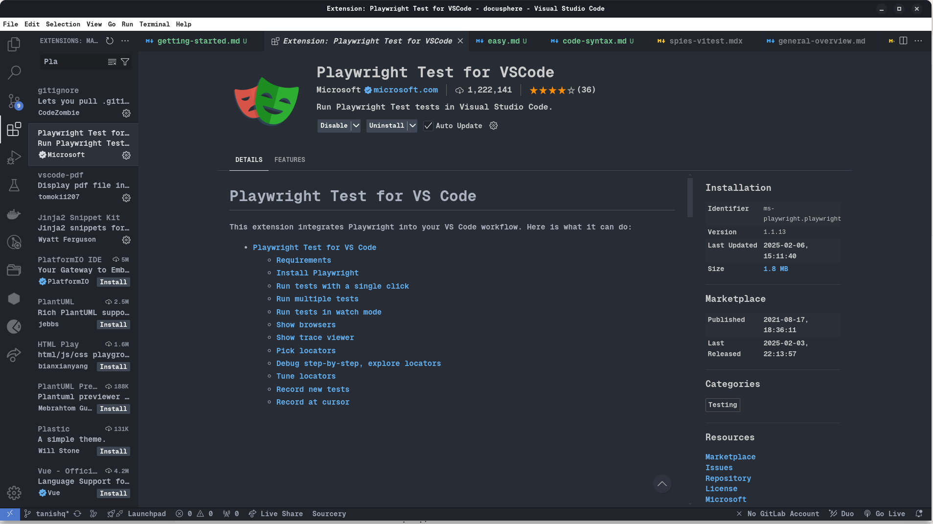
Task: Start Go Live server from status bar
Action: (x=885, y=514)
